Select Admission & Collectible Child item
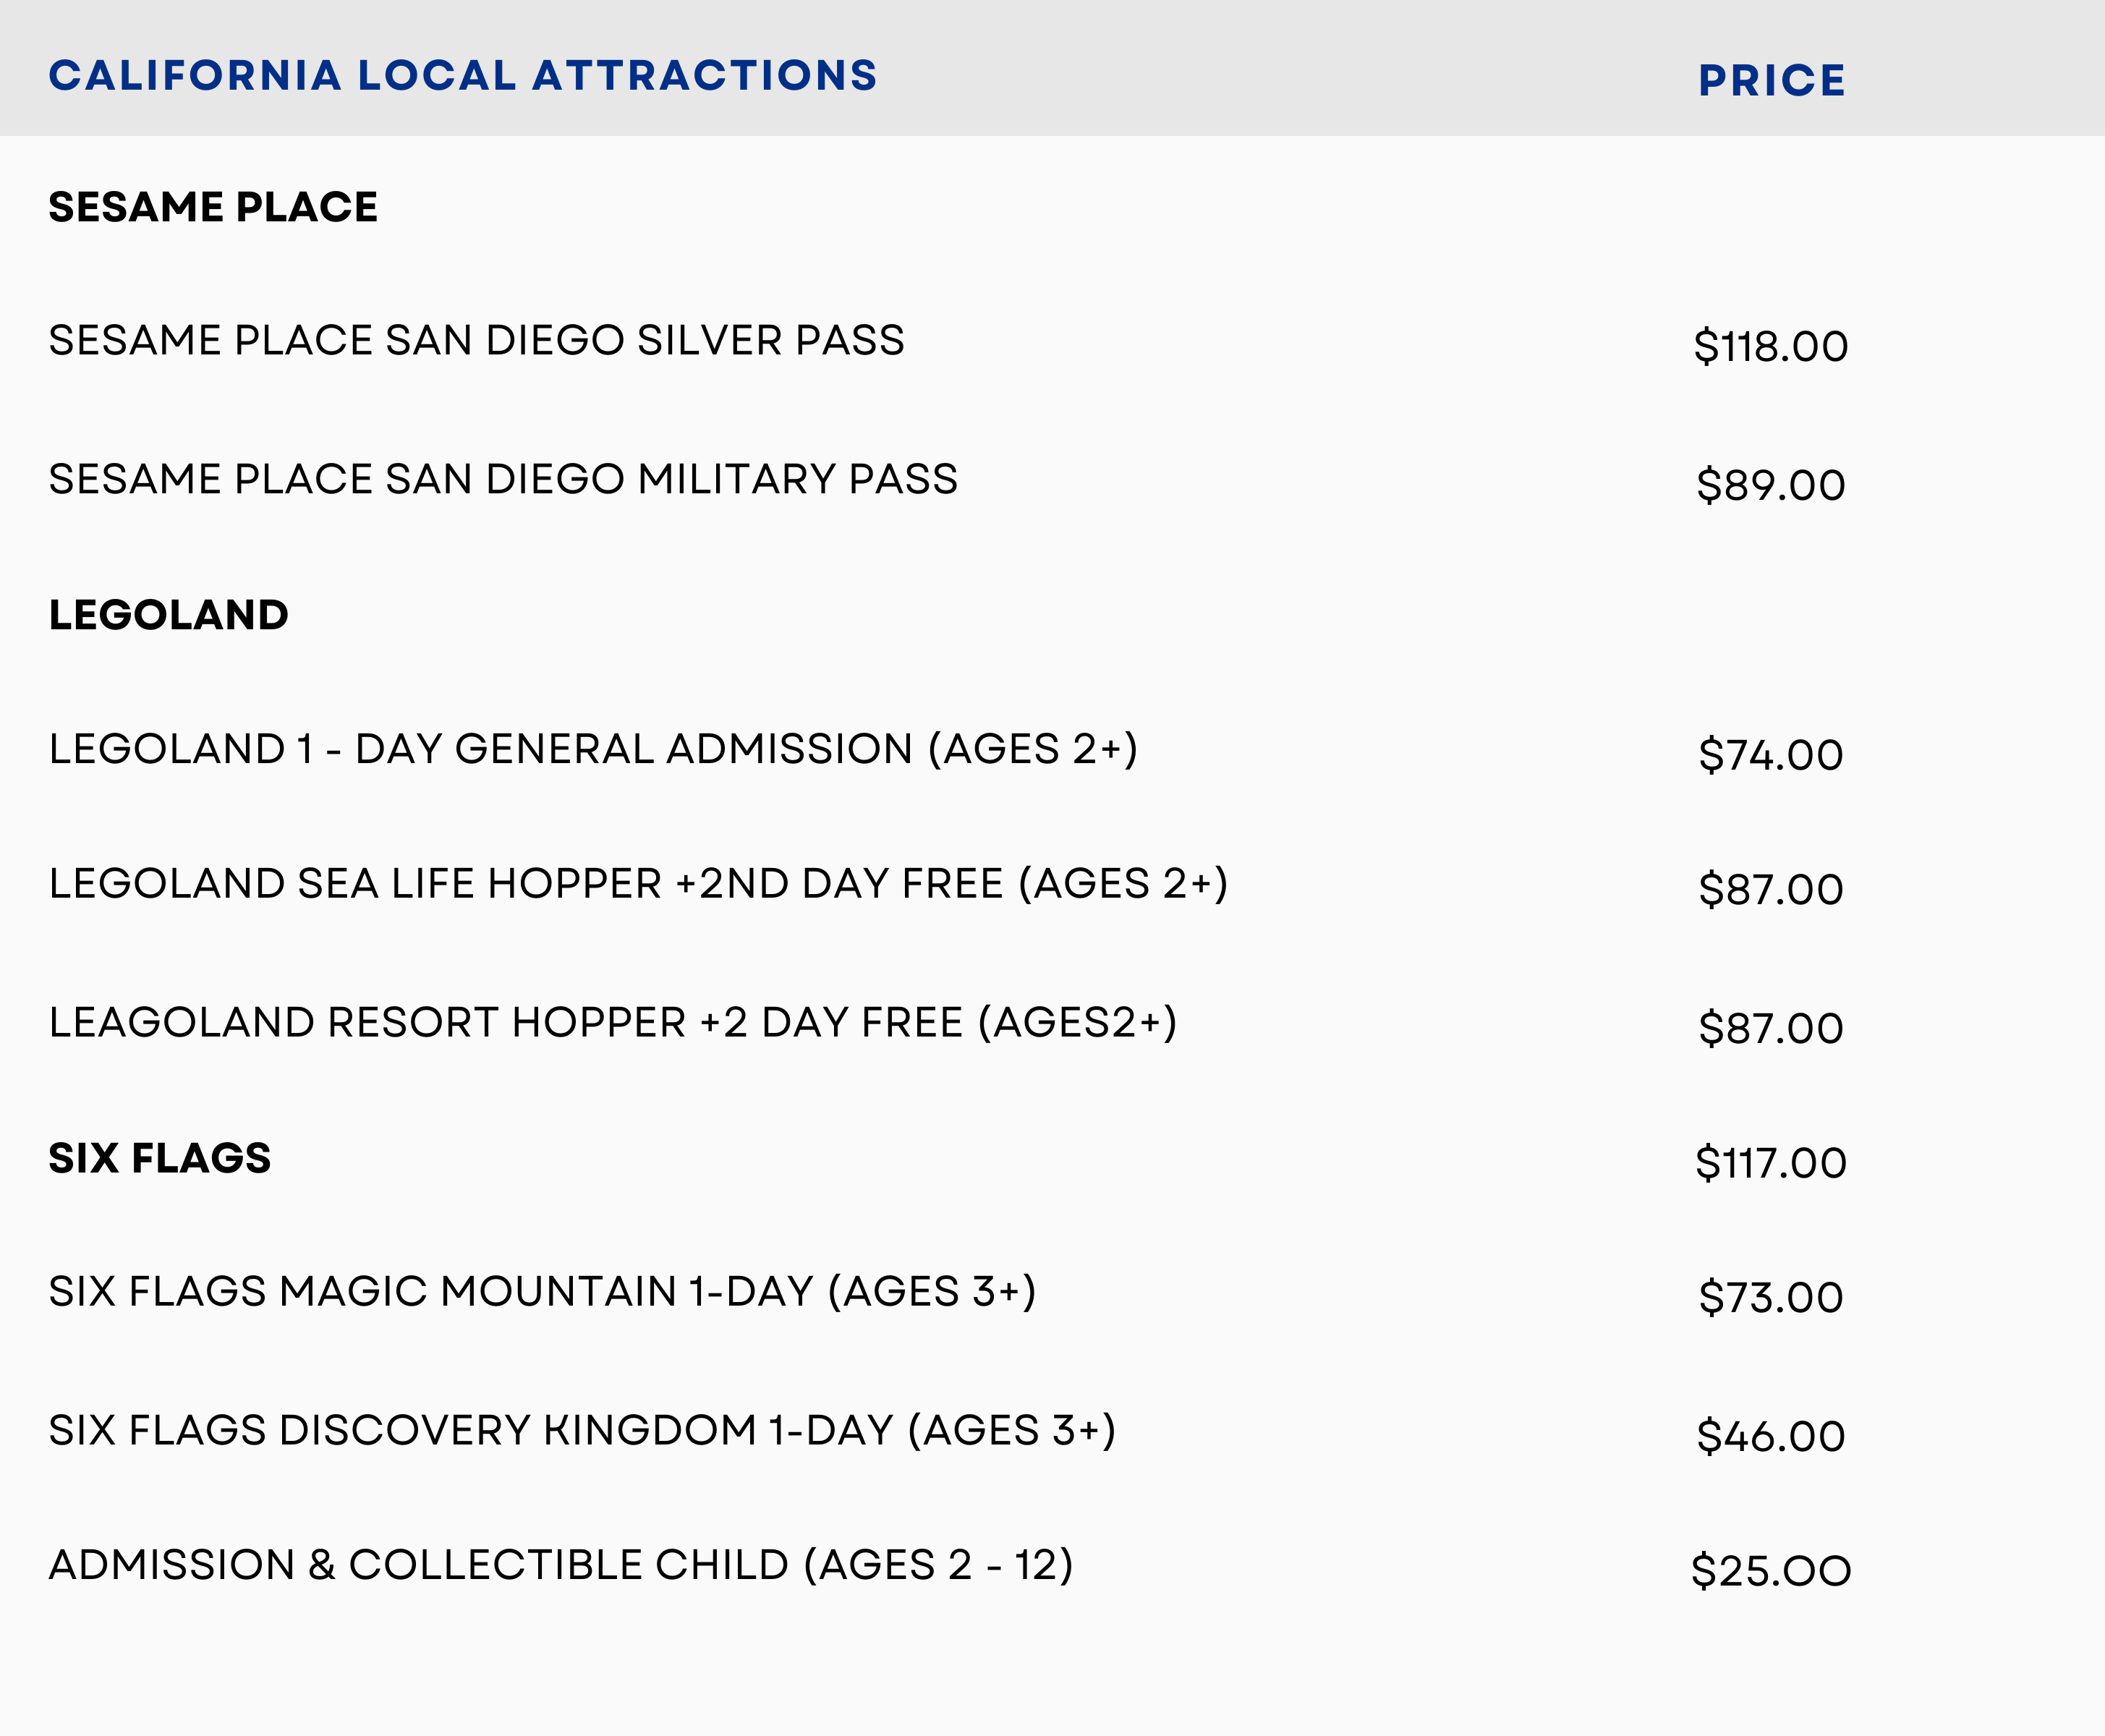Image resolution: width=2105 pixels, height=1736 pixels. pos(560,1566)
